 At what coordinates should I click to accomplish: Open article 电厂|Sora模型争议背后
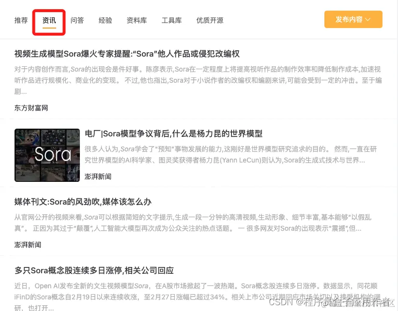pyautogui.click(x=173, y=133)
